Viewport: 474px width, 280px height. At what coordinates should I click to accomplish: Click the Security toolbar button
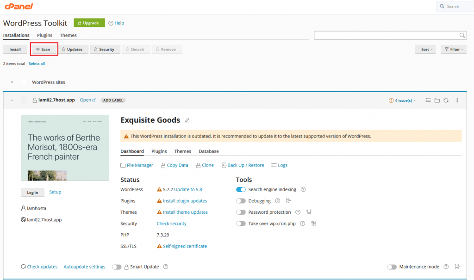tap(105, 49)
